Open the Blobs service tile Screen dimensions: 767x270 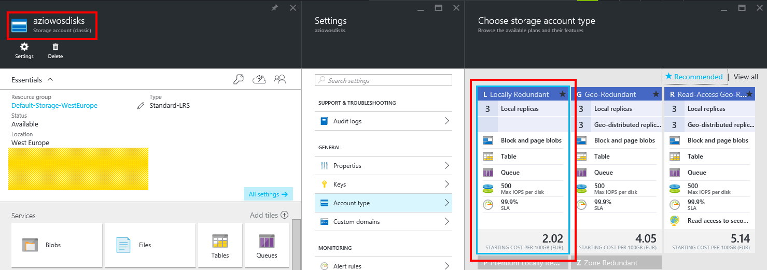[57, 245]
